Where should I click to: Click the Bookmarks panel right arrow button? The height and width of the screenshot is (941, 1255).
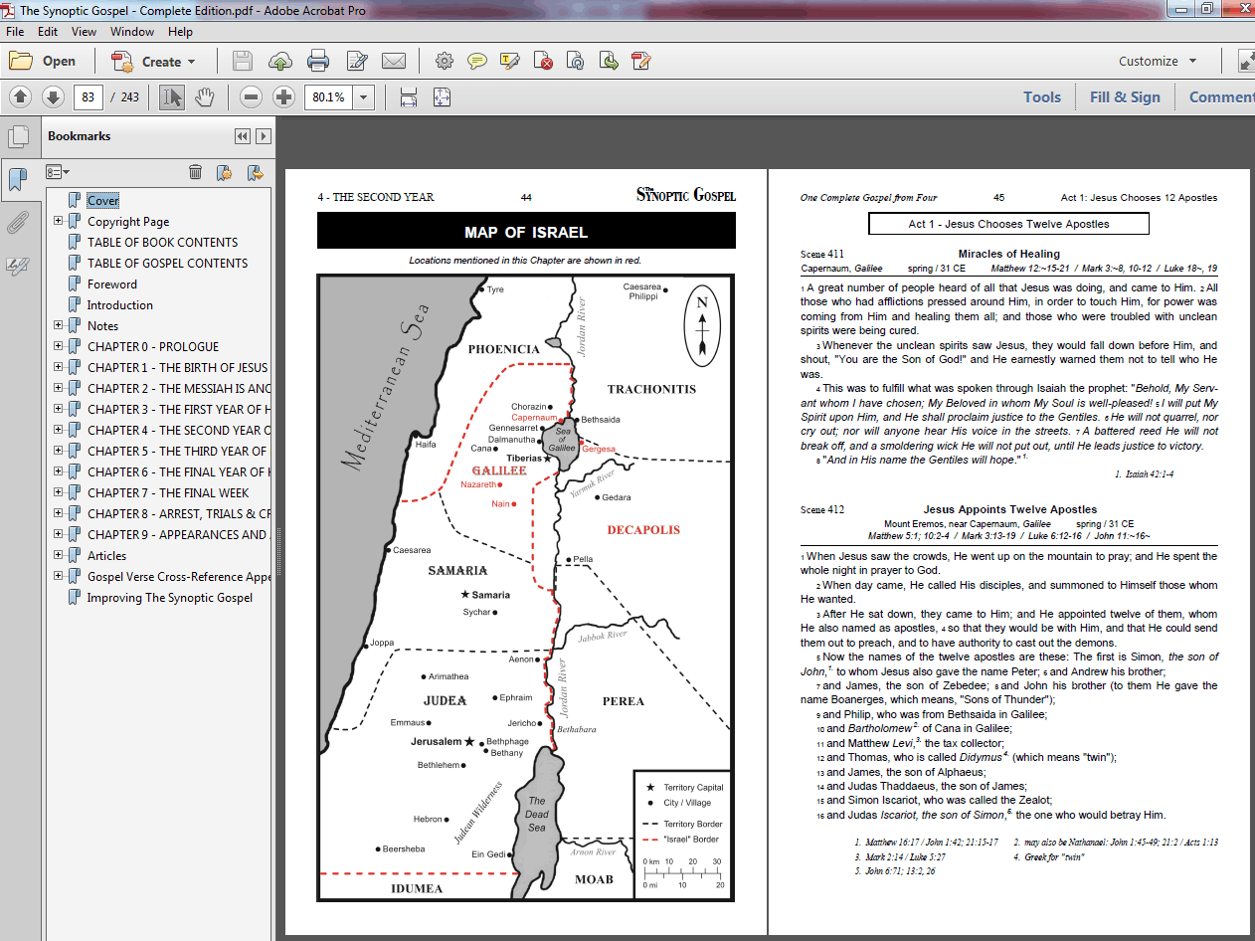point(264,136)
